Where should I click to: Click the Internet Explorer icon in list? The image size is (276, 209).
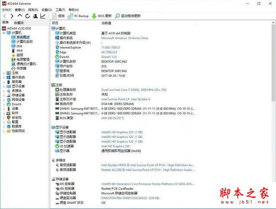click(x=57, y=47)
